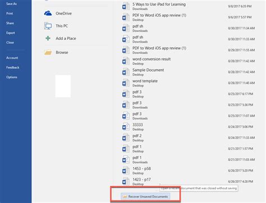Click Recover Unsaved Documents button
266x203 pixels.
click(145, 197)
